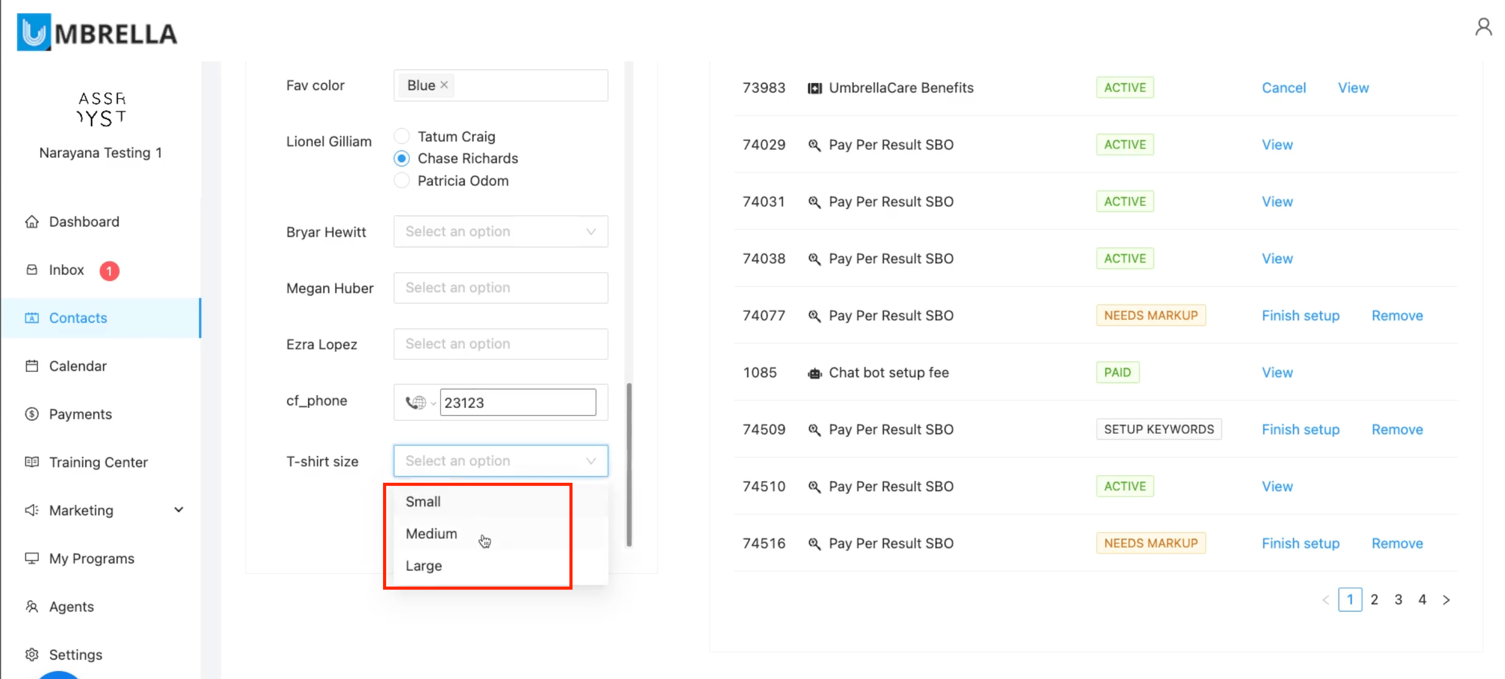Select Medium from T-shirt size list
Image resolution: width=1505 pixels, height=679 pixels.
point(431,534)
